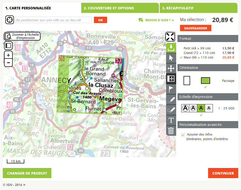Viewport: 241px width, 190px height.
Task: Select the move print frame tool
Action: point(171,79)
